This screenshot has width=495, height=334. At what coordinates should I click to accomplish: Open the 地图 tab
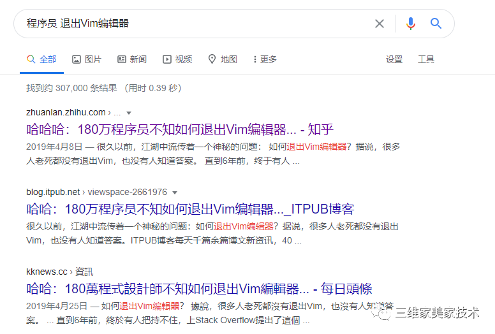[223, 59]
